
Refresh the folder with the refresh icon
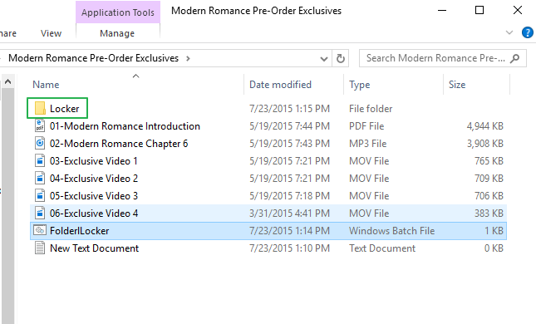[341, 58]
